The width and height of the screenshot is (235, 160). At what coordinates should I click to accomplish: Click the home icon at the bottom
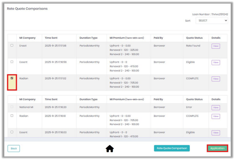109,148
